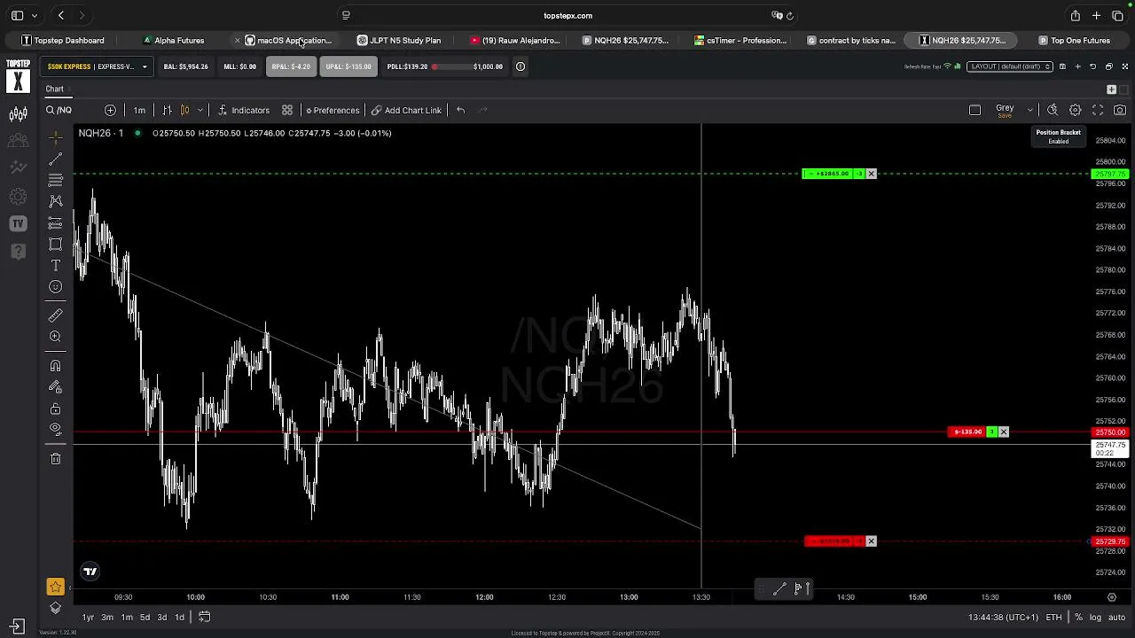Screen dimensions: 1135x638
Task: Toggle the UP&L display
Action: pyautogui.click(x=348, y=66)
